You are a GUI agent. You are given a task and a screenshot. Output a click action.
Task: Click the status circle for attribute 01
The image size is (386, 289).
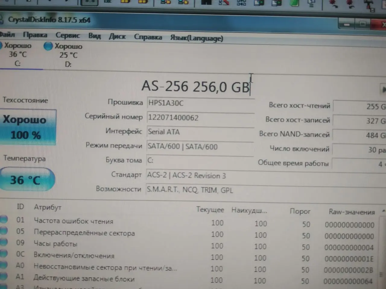coord(4,219)
